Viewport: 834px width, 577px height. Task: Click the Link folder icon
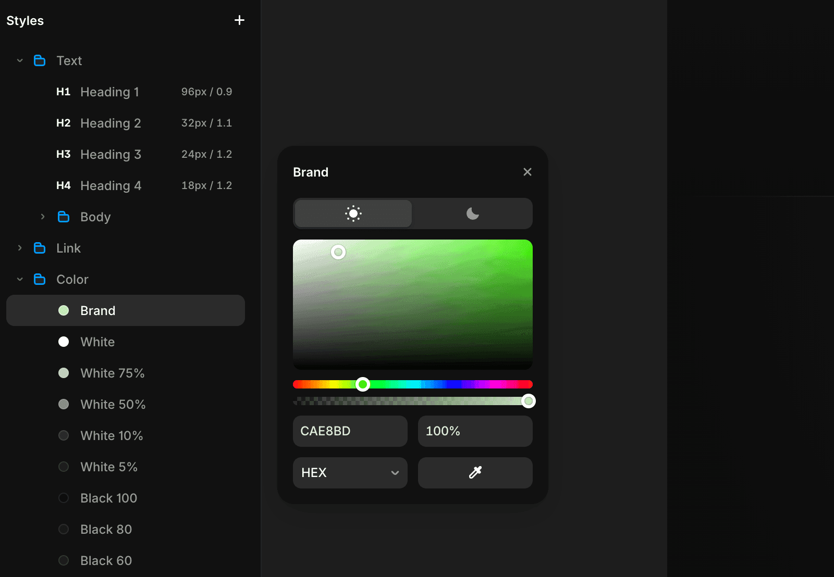[x=40, y=248]
